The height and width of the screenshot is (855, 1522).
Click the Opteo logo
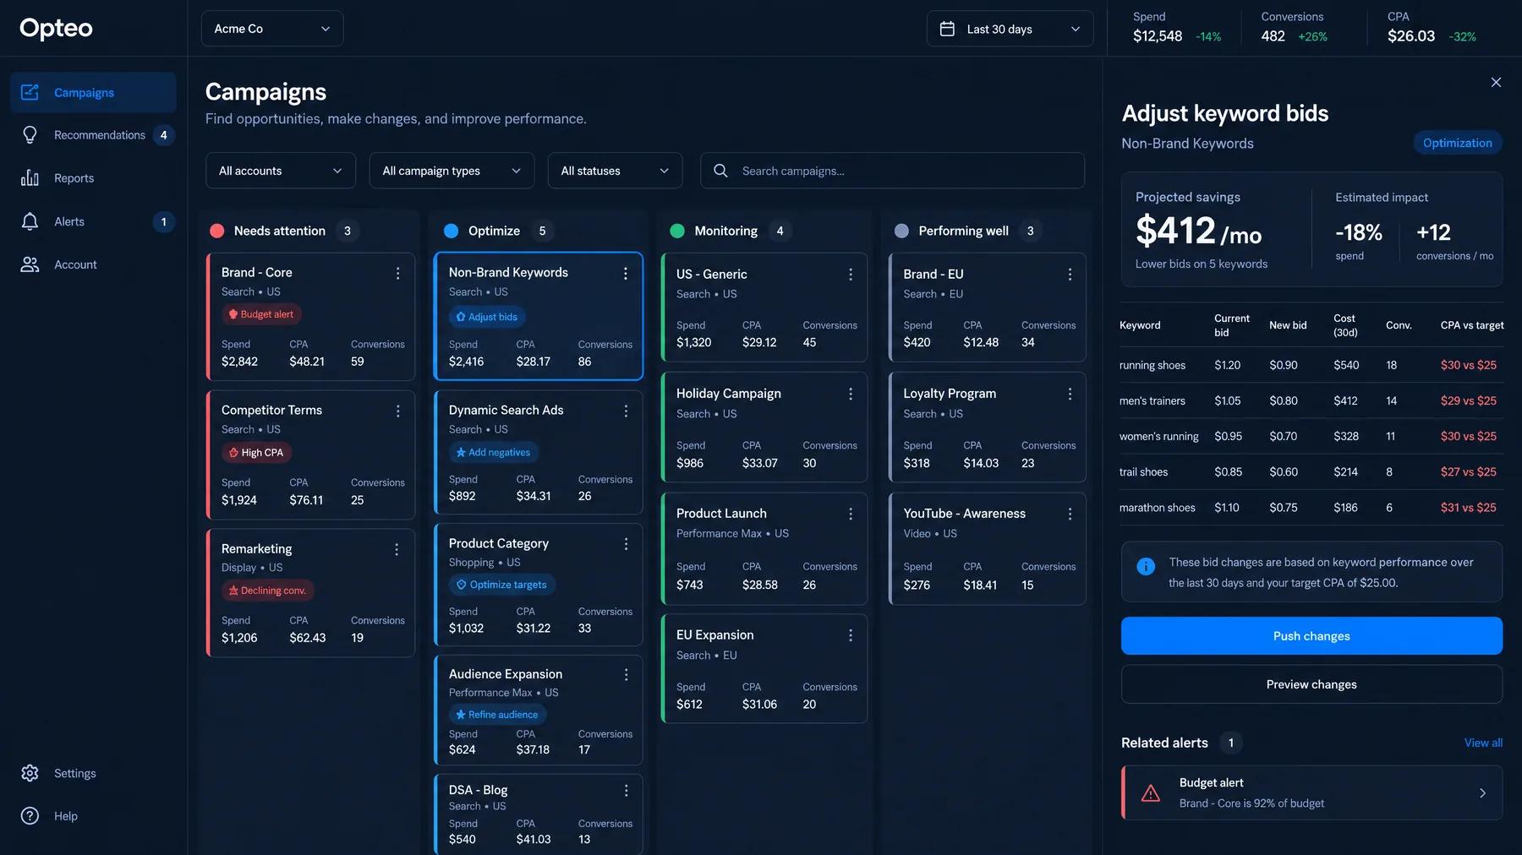[56, 29]
